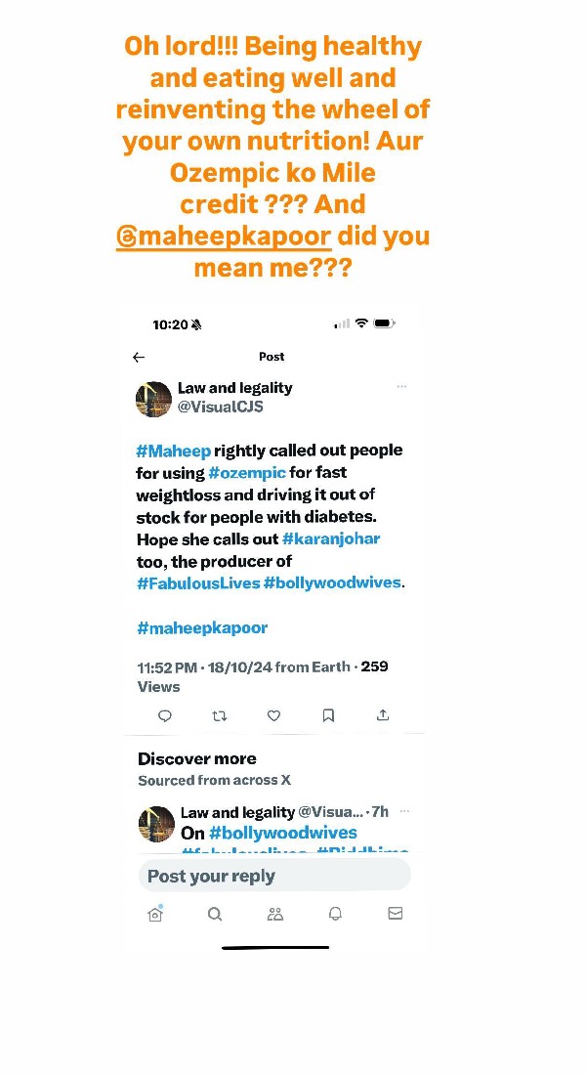Tap the share upload icon
This screenshot has height=1075, width=586.
tap(383, 715)
